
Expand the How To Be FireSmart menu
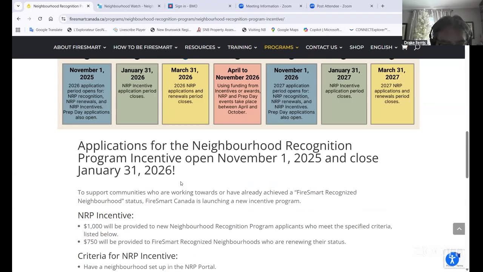click(x=145, y=47)
